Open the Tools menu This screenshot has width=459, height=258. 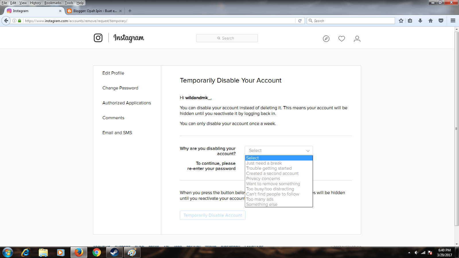69,3
